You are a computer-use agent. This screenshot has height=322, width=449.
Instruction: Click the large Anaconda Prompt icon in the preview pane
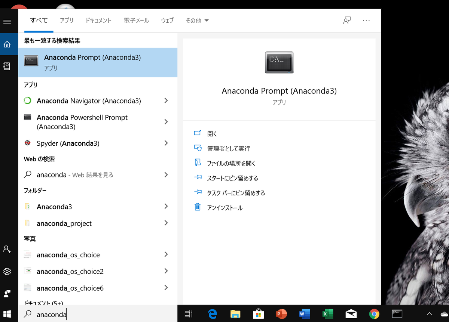[279, 62]
